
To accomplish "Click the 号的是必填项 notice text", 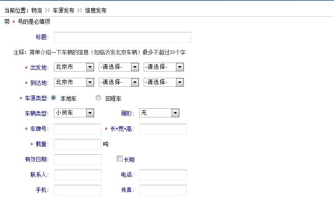I will pos(34,22).
